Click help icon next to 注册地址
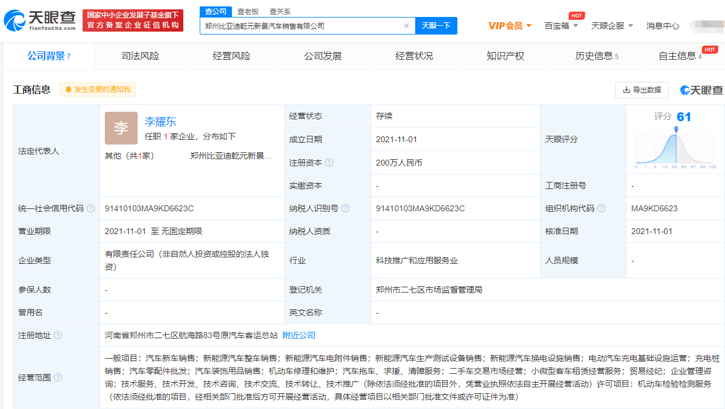Image resolution: width=725 pixels, height=409 pixels. [x=58, y=335]
